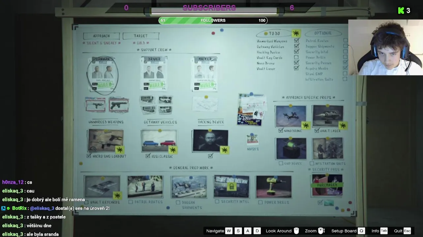
Task: Select the Driver crew card
Action: pos(154,73)
